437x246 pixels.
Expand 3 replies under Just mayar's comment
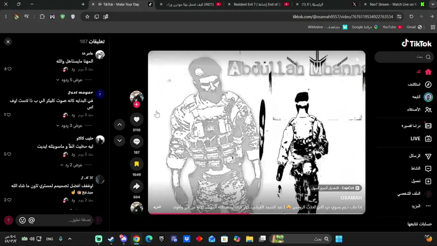[72, 126]
